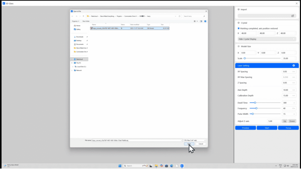Expand the This PC tree node
This screenshot has height=169, width=301.
pyautogui.click(x=72, y=63)
